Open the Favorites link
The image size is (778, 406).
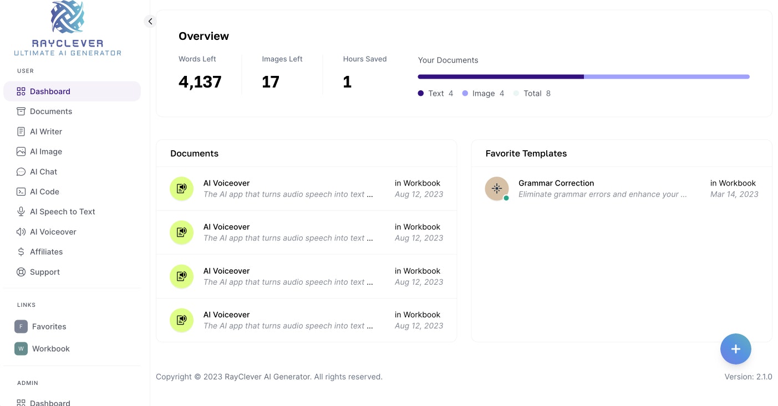49,327
